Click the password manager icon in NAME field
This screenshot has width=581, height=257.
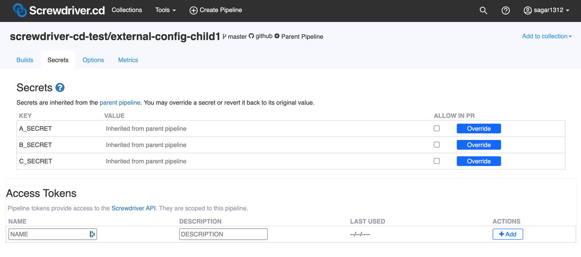[x=92, y=234]
